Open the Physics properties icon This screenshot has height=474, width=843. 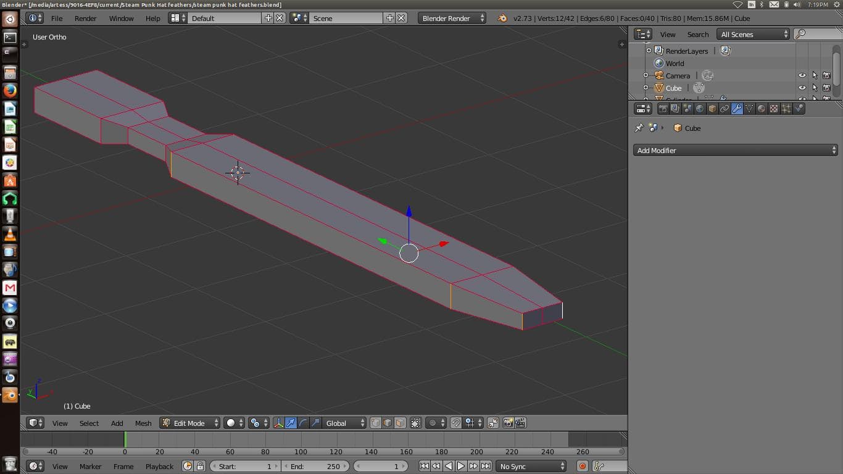[x=798, y=109]
